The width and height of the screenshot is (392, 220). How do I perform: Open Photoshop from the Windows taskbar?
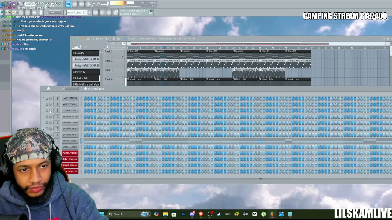[183, 214]
